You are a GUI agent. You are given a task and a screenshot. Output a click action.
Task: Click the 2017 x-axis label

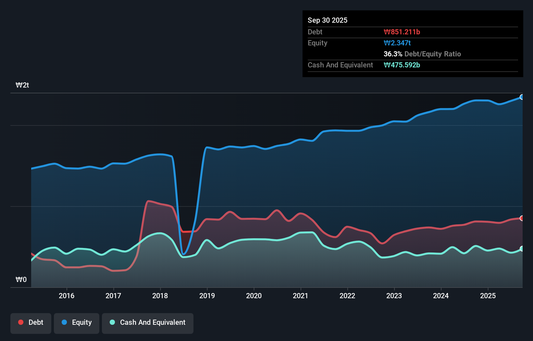113,296
